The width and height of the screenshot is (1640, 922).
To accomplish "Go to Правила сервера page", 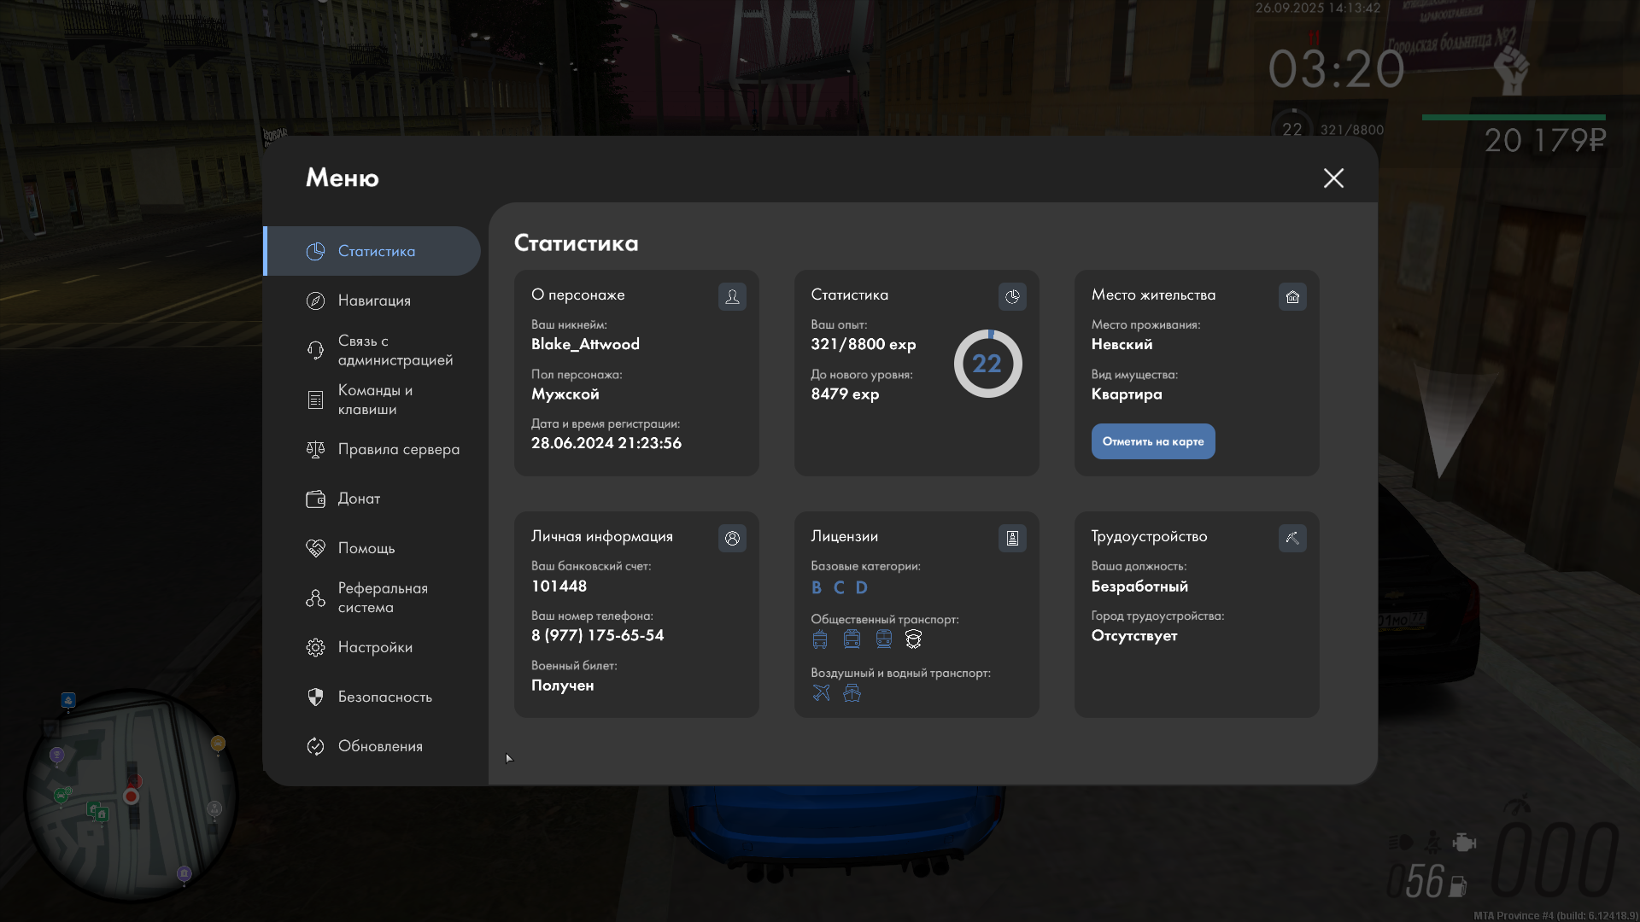I will (398, 449).
